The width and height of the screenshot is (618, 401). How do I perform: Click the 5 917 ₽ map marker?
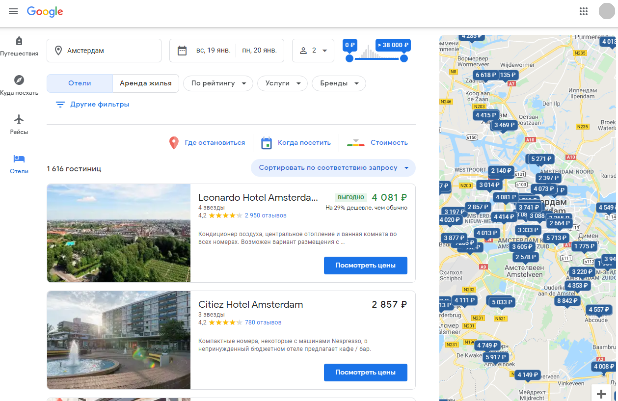pos(497,357)
